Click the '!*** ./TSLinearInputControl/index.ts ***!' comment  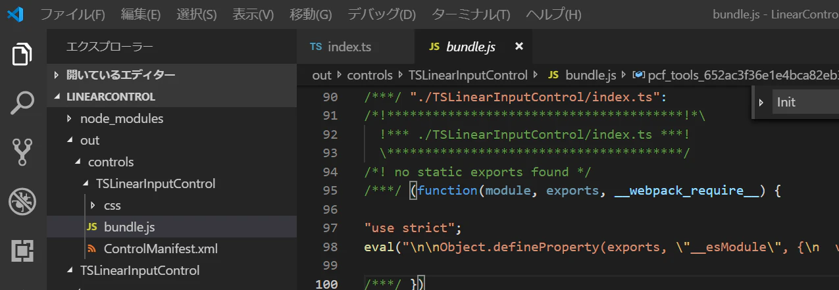coord(534,135)
